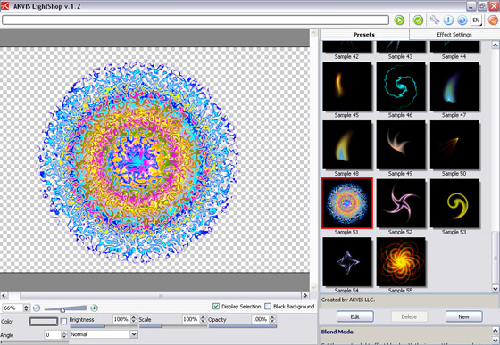Toggle checkbox next to Color swatch
The width and height of the screenshot is (500, 345).
point(63,322)
